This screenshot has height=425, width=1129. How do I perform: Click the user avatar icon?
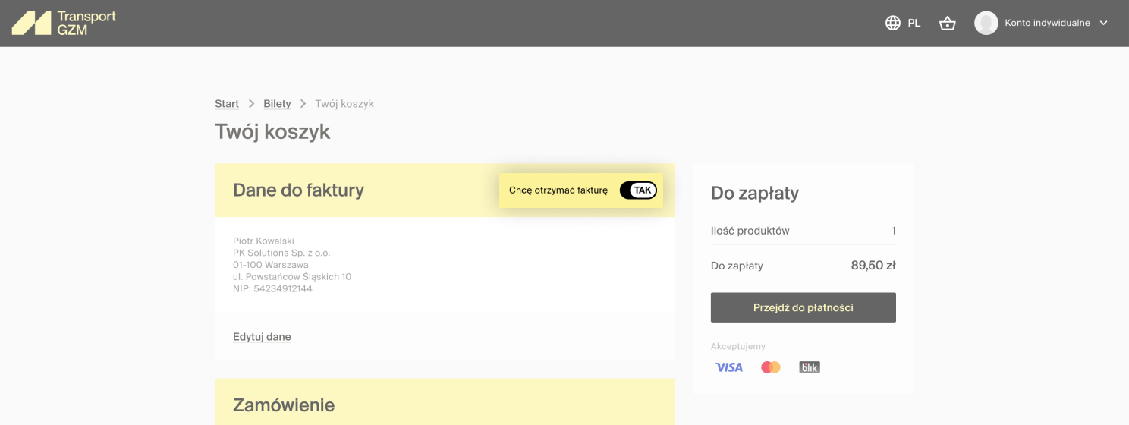(986, 23)
